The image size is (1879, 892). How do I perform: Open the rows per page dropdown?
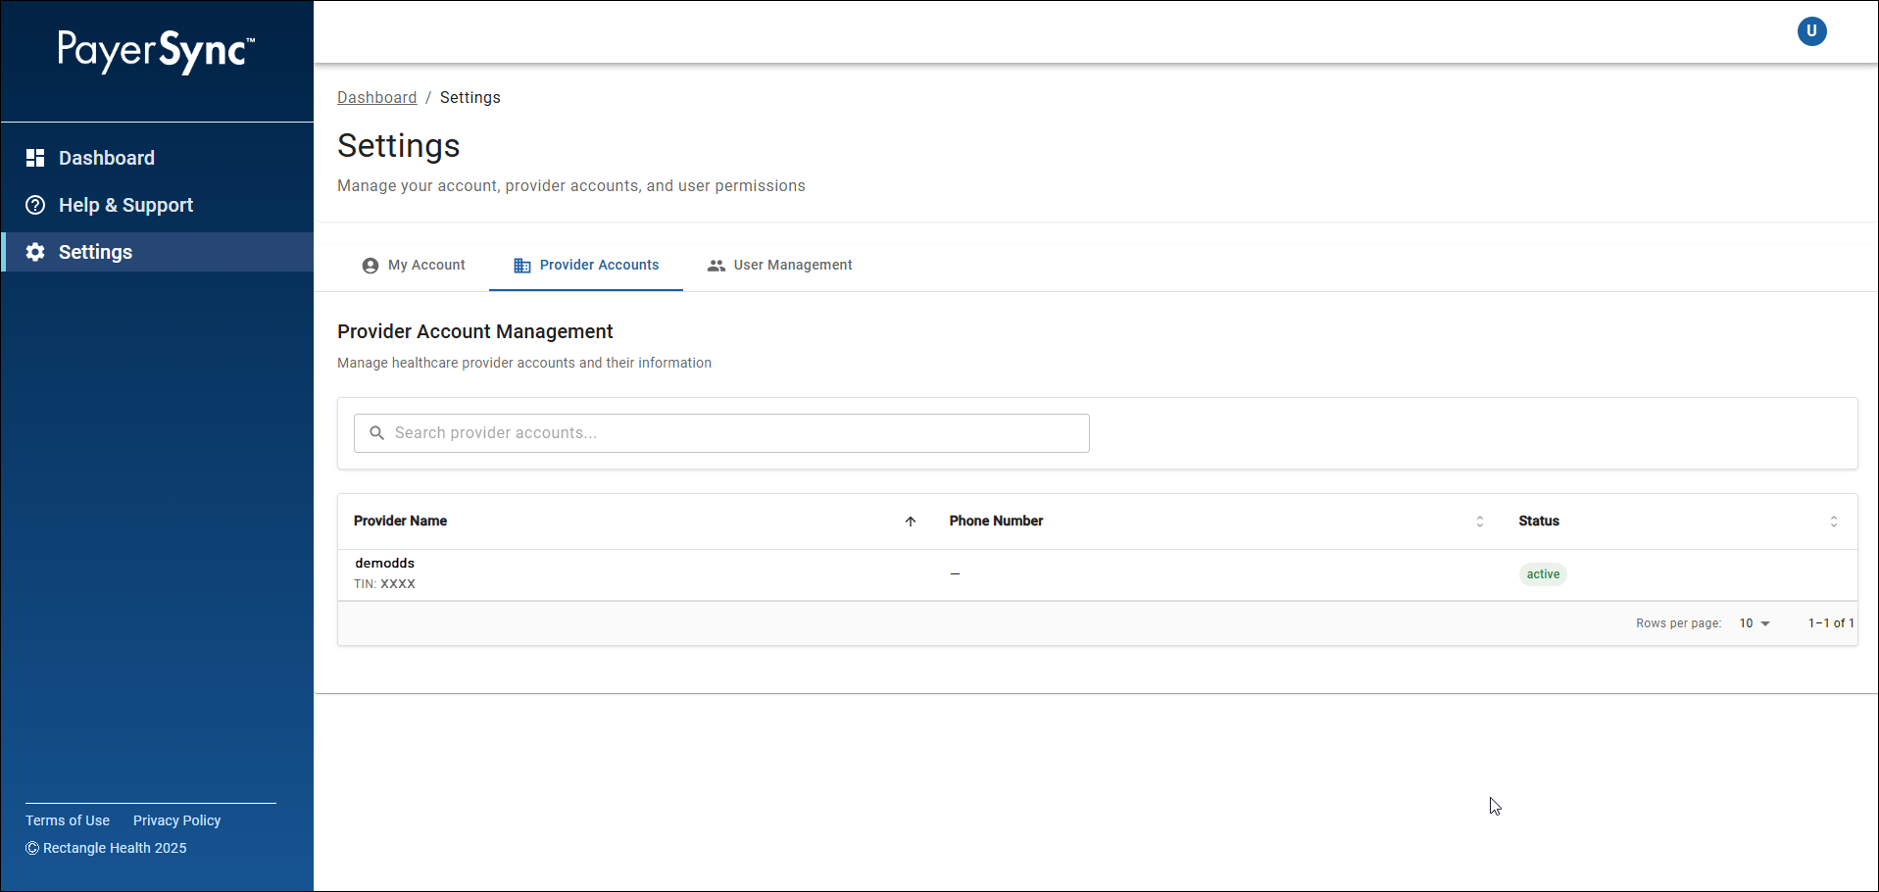click(1755, 623)
